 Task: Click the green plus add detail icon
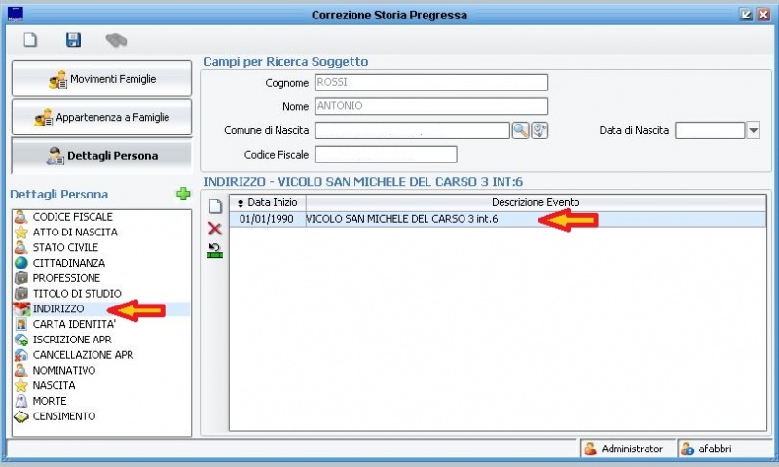183,194
